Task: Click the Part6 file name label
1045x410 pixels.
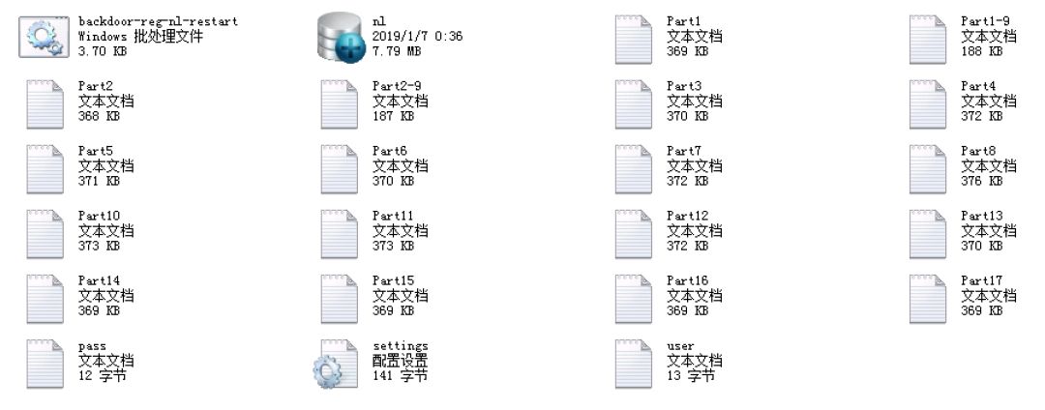Action: (390, 151)
